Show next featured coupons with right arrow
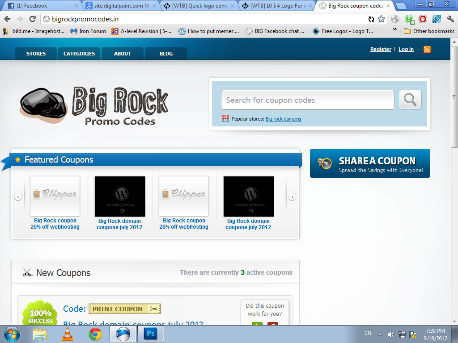 coord(292,197)
